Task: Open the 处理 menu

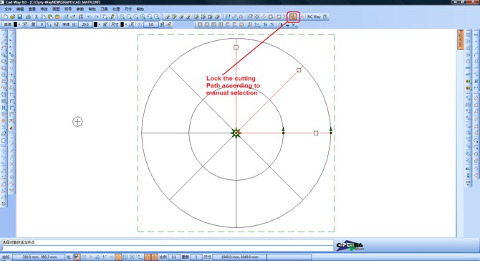Action: [116, 9]
